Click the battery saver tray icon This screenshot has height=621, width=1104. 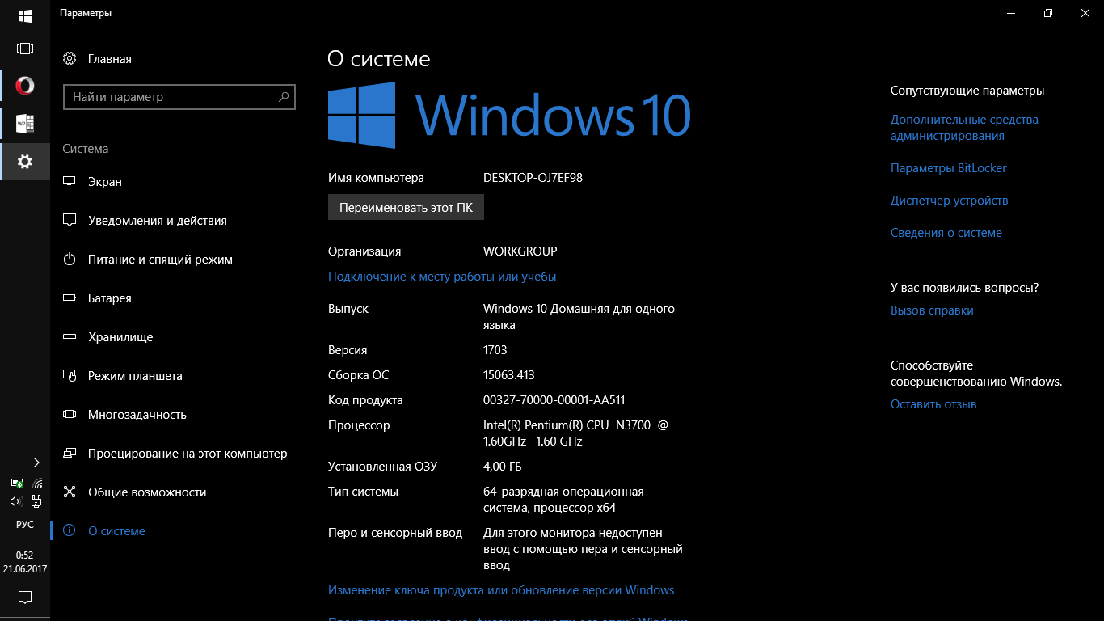point(16,484)
